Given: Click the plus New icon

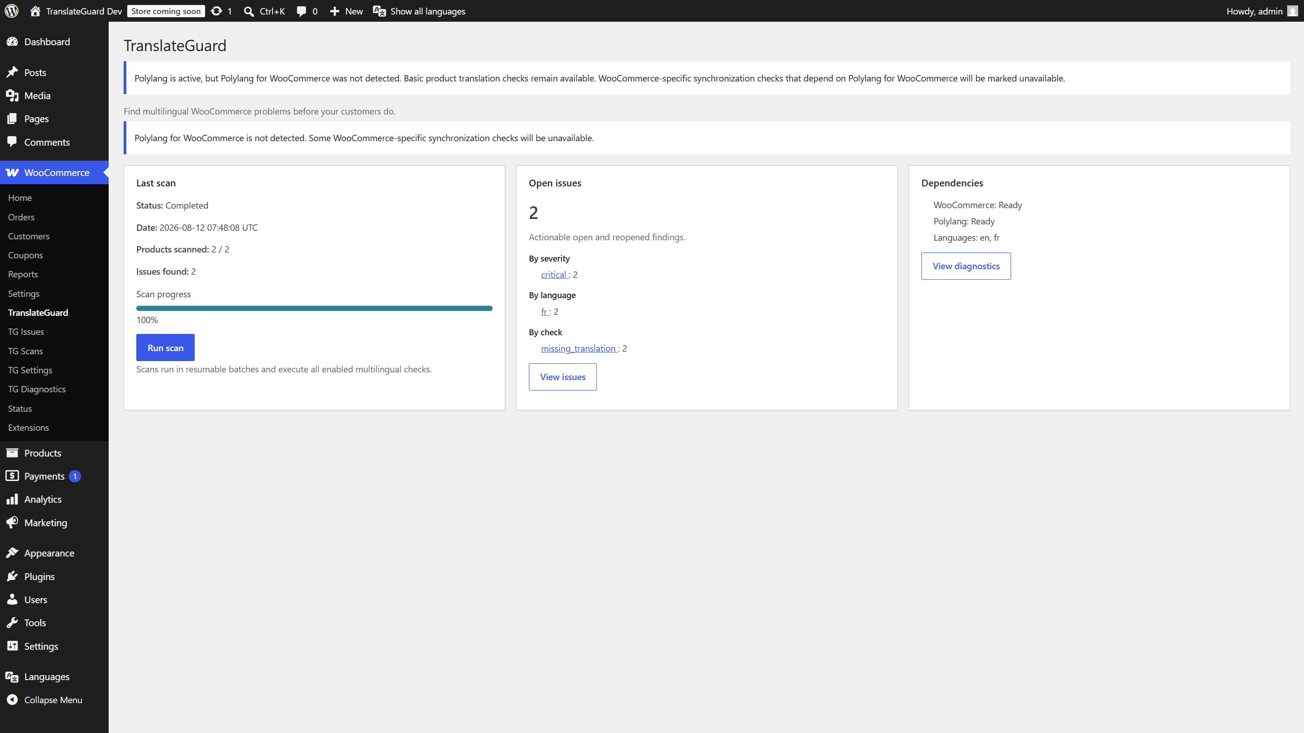Looking at the screenshot, I should click(x=335, y=10).
